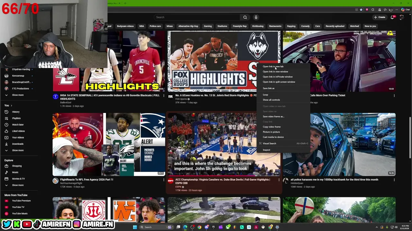Open the Copilot Chat button
Viewport: 412px width, 231px height.
406,10
